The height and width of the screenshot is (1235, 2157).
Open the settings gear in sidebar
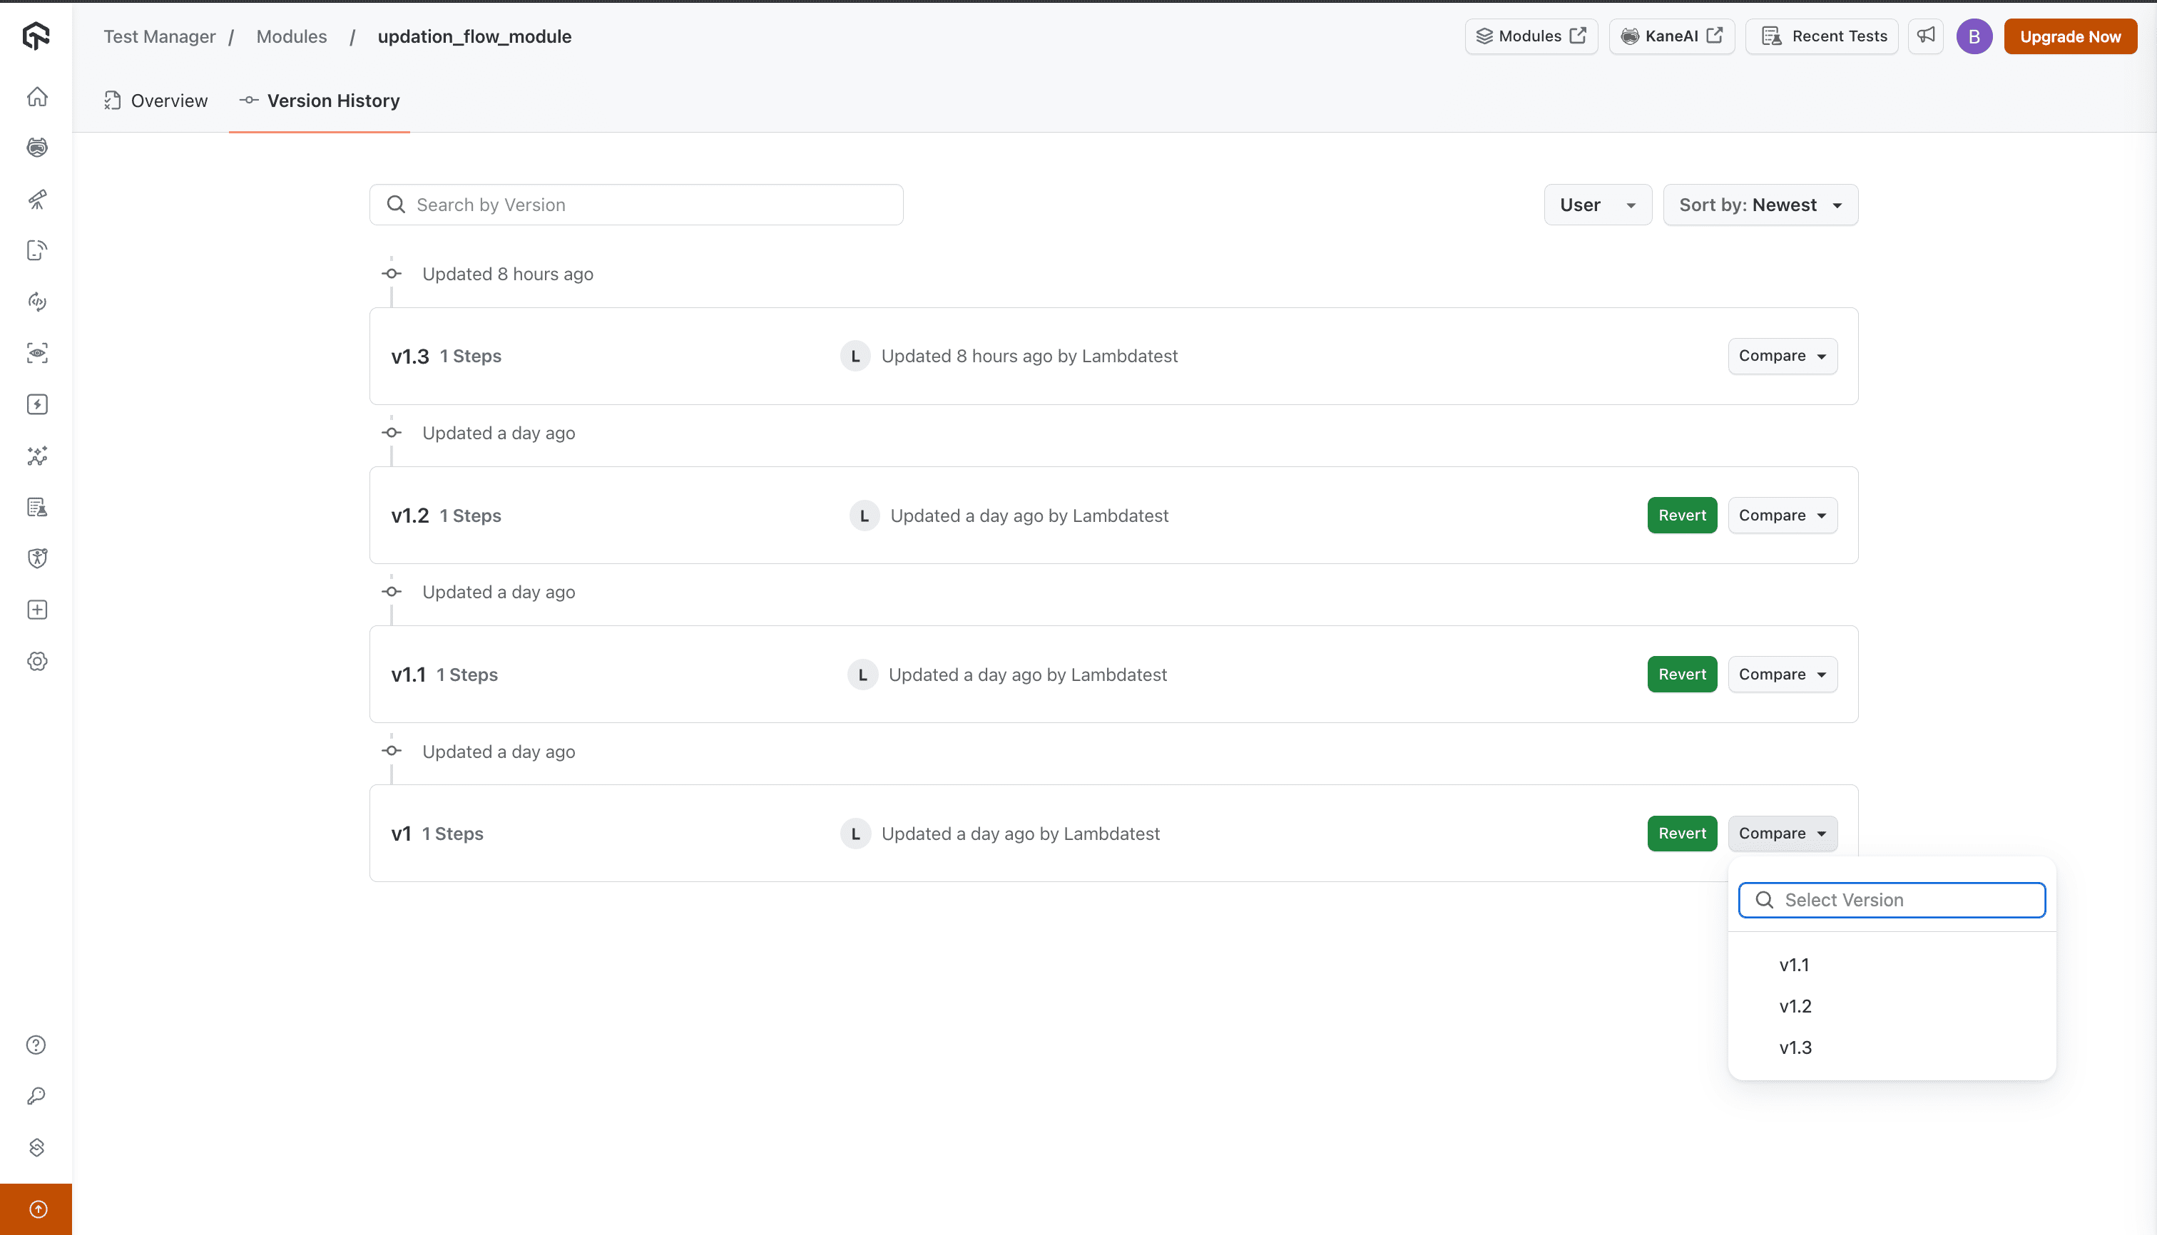click(36, 662)
